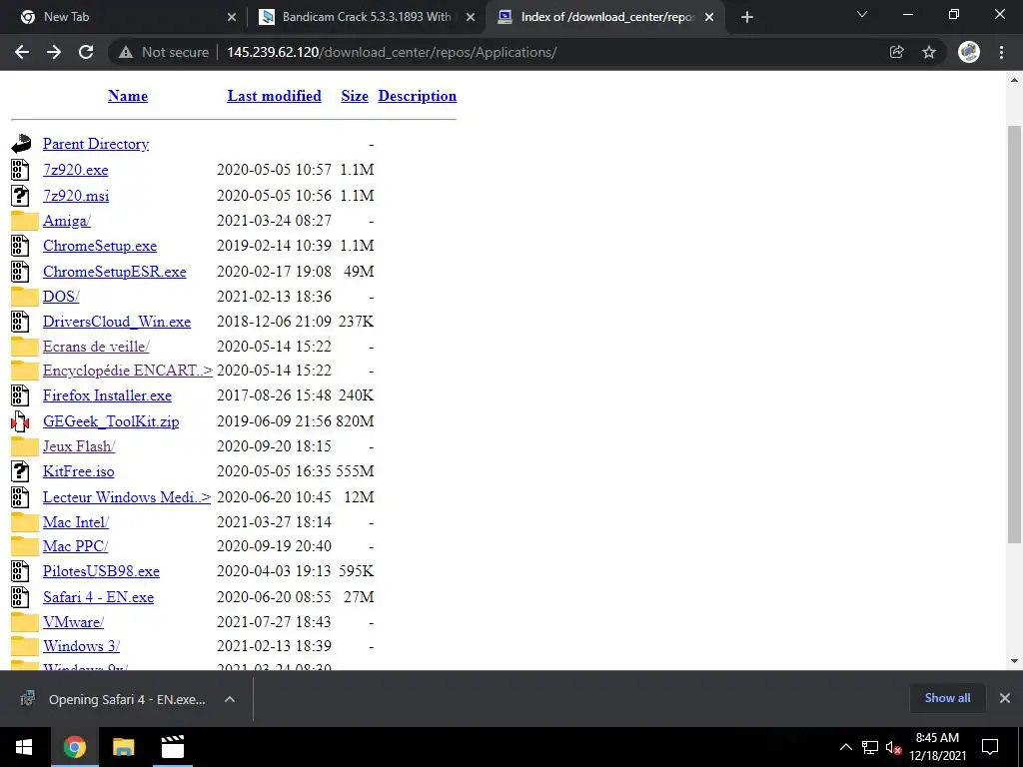
Task: Close the downloads bar
Action: tap(1005, 698)
